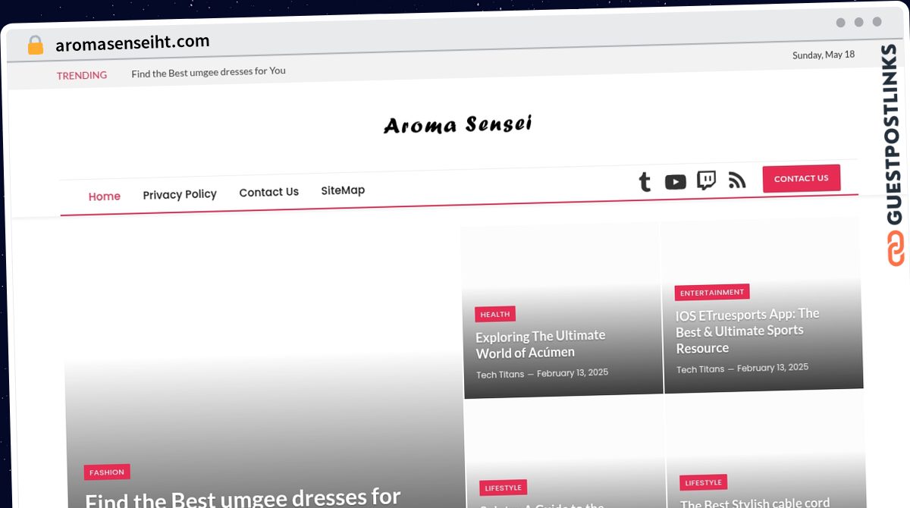Open the trending umgee dresses article
This screenshot has height=508, width=910.
[209, 72]
